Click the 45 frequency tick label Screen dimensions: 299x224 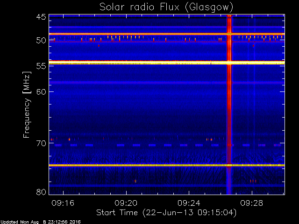(41, 17)
